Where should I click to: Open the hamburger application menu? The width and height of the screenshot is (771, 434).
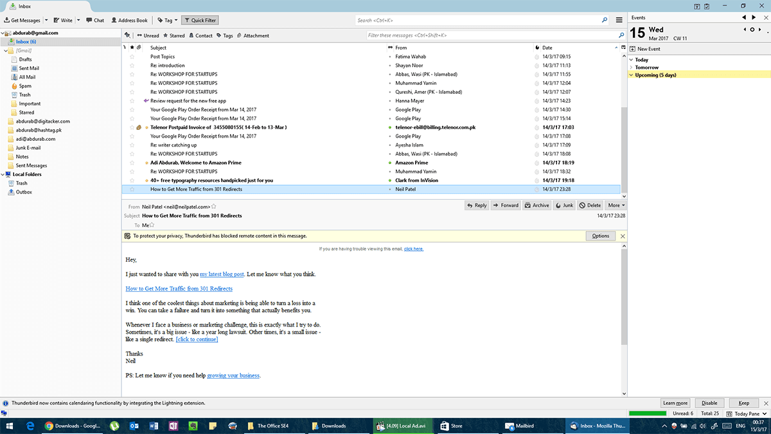(x=619, y=20)
